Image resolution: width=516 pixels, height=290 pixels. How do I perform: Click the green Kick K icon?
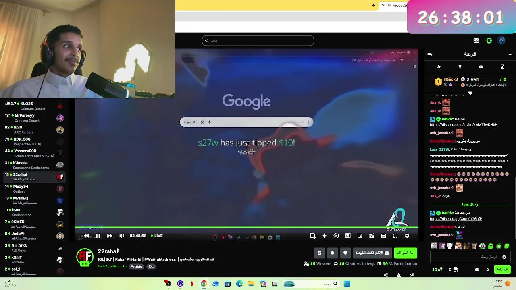point(489,41)
